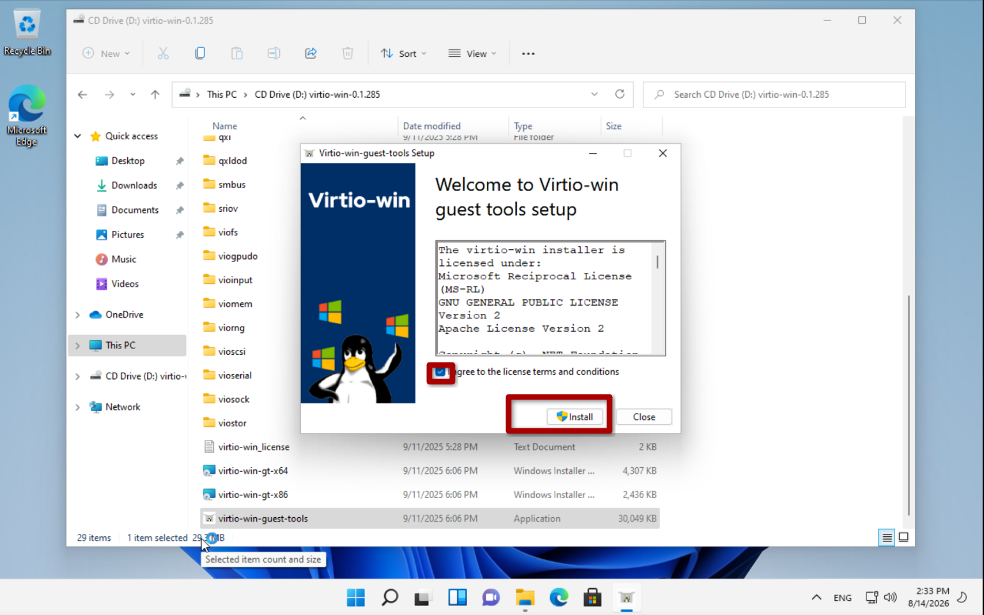Expand the This PC tree node
The width and height of the screenshot is (984, 615).
[78, 345]
